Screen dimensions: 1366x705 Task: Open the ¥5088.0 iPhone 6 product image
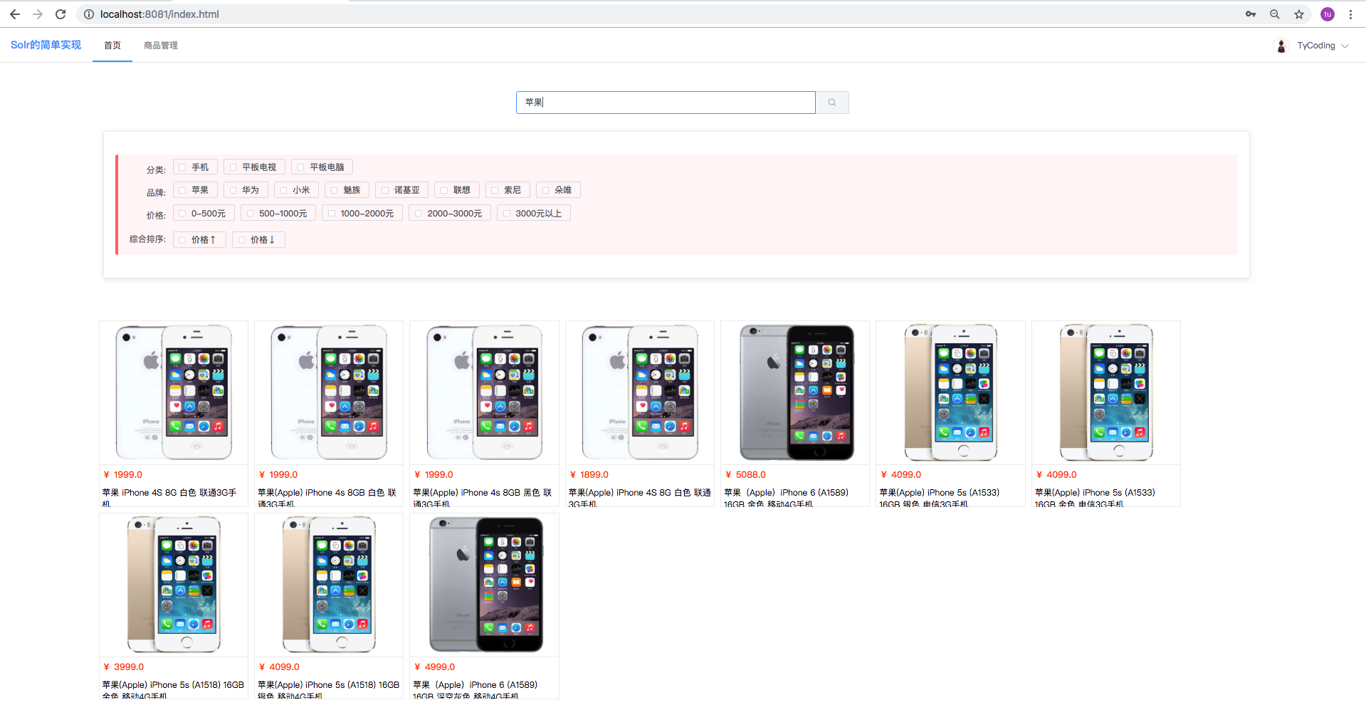tap(795, 392)
